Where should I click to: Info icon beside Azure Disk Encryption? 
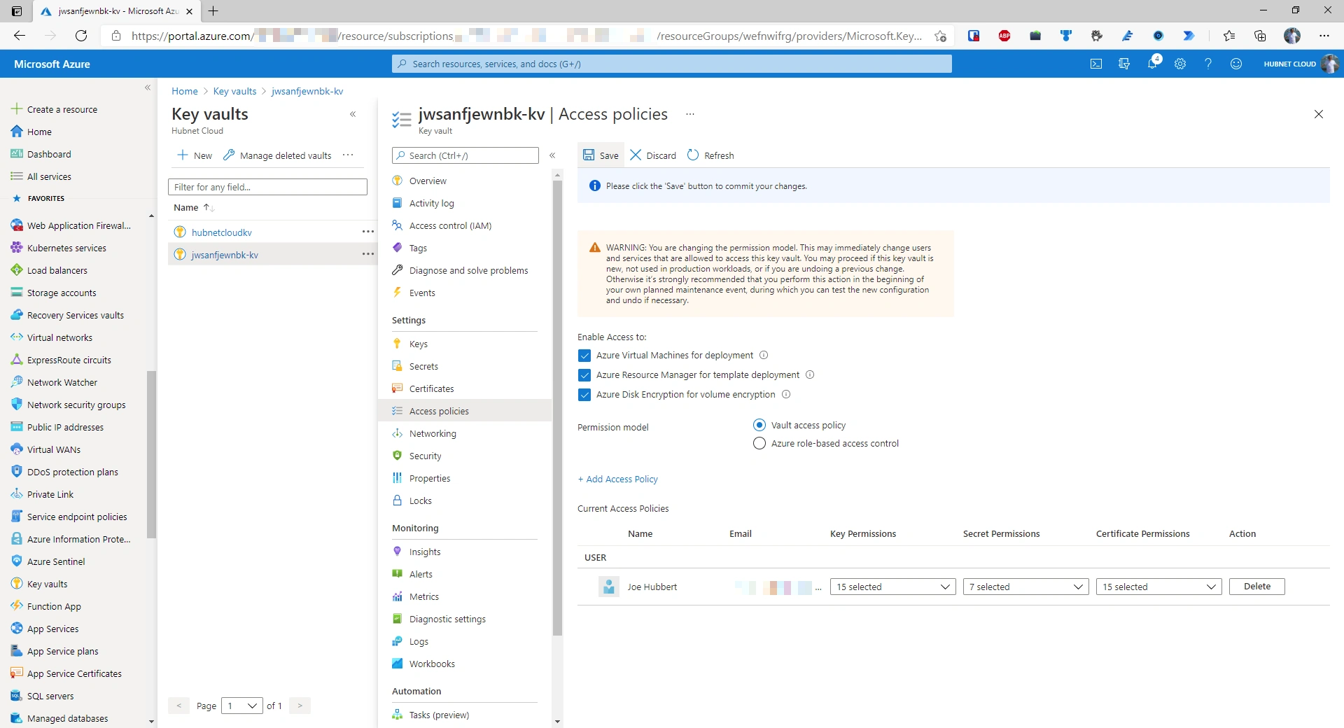click(x=786, y=394)
